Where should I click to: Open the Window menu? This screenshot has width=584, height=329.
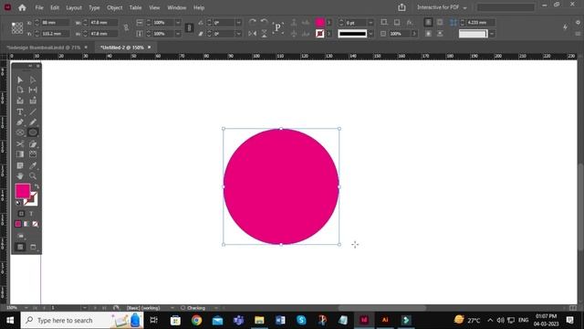pyautogui.click(x=176, y=7)
